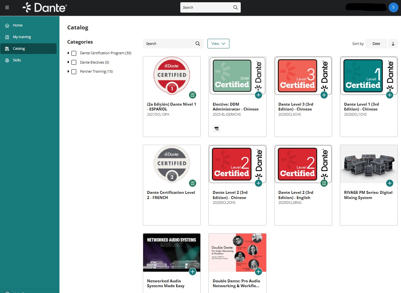The image size is (401, 293).
Task: Open RIVAGE PM Series: Digital Mixing System title
Action: pyautogui.click(x=368, y=195)
